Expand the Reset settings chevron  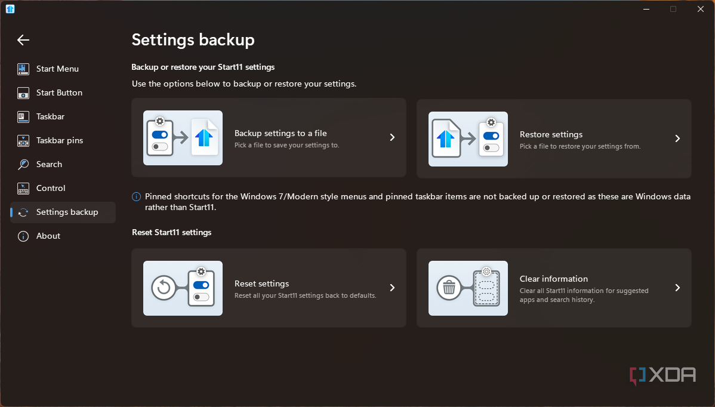coord(392,288)
